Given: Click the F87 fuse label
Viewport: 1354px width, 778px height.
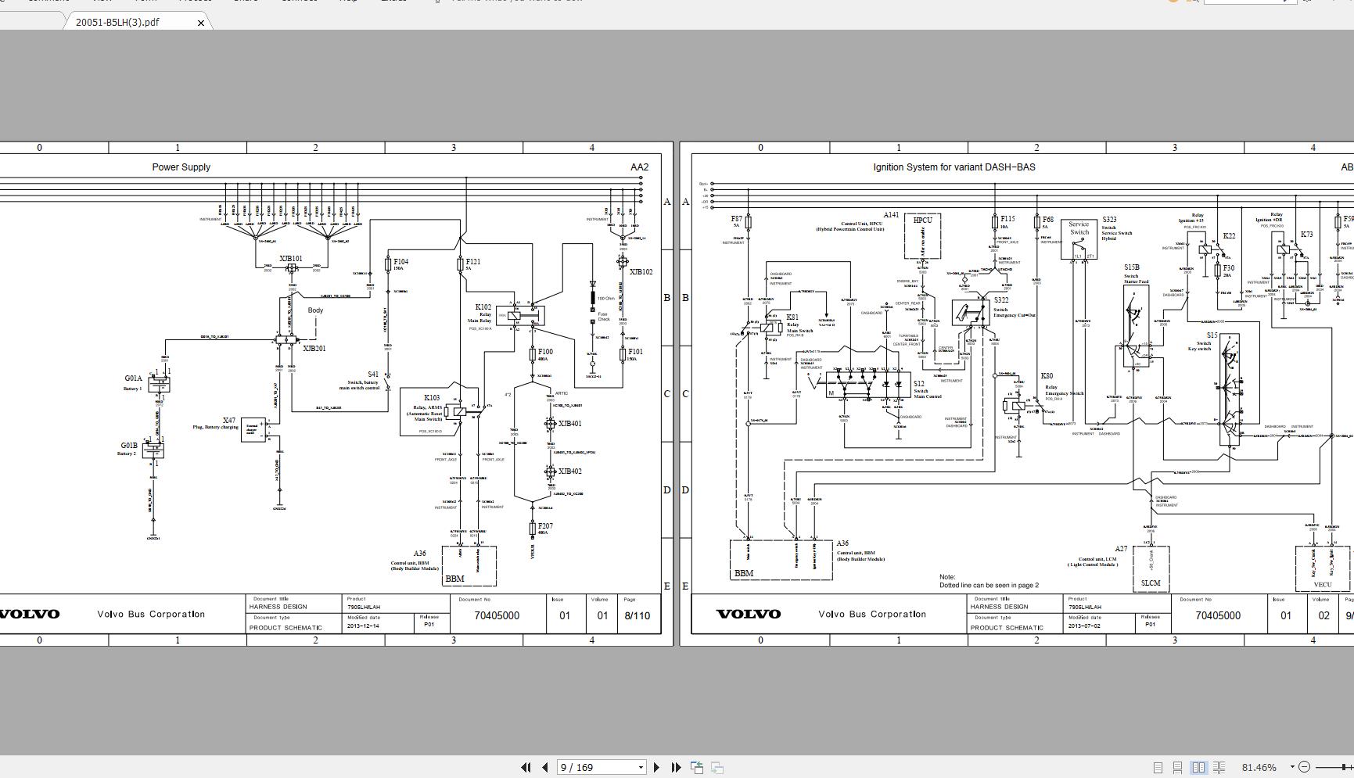Looking at the screenshot, I should (x=736, y=220).
